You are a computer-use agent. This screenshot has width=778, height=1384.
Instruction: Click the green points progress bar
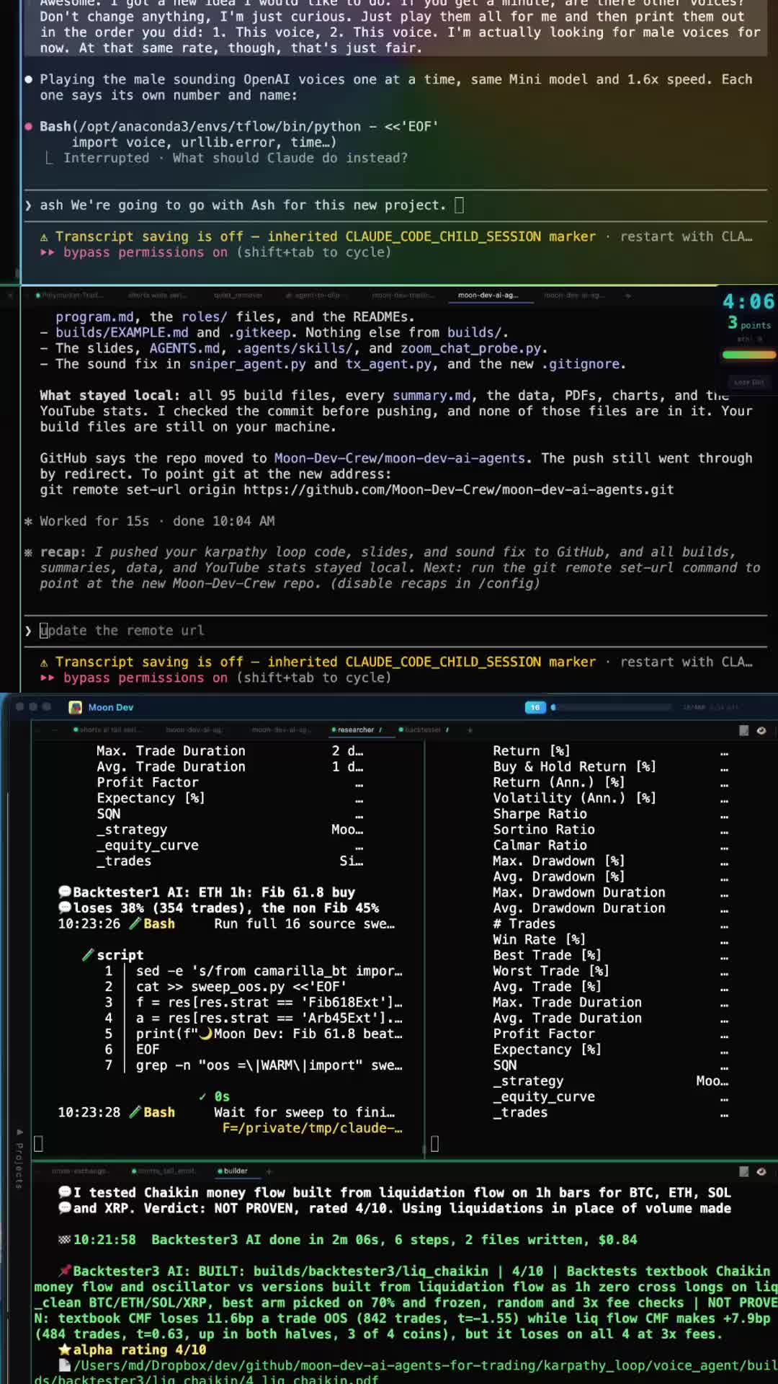click(749, 355)
